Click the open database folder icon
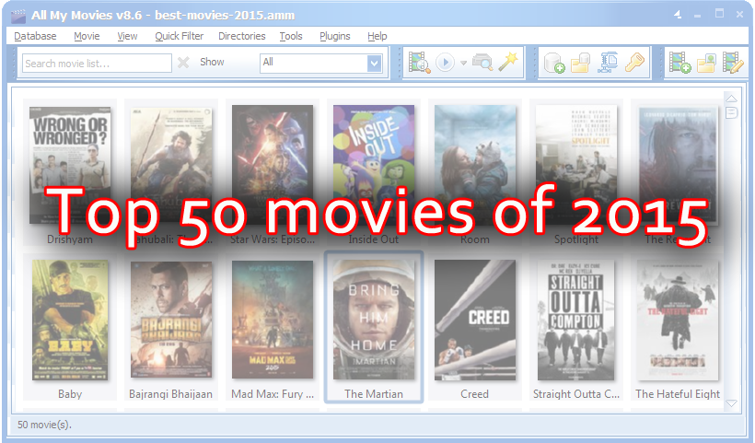Screen dimensions: 755x443 click(x=581, y=63)
